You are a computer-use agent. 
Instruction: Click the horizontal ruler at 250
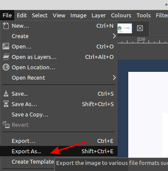[x=138, y=40]
